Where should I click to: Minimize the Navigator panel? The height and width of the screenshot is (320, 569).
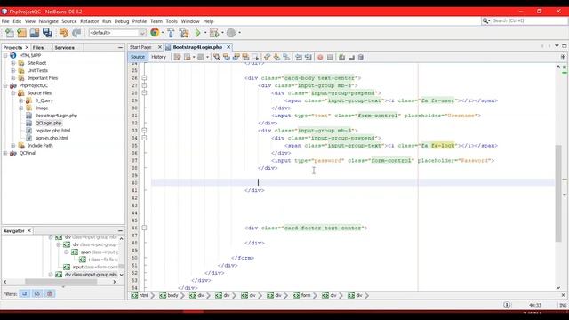coord(120,231)
